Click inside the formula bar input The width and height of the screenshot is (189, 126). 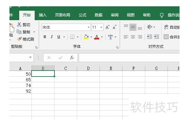click(x=129, y=58)
